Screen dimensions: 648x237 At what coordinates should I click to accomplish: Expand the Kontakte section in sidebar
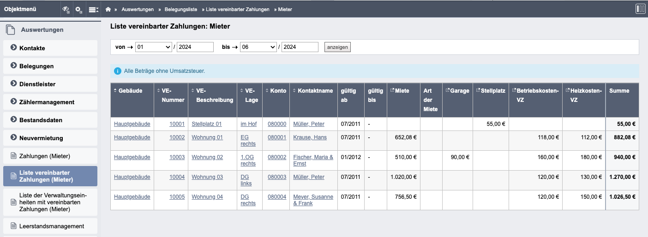tap(13, 48)
